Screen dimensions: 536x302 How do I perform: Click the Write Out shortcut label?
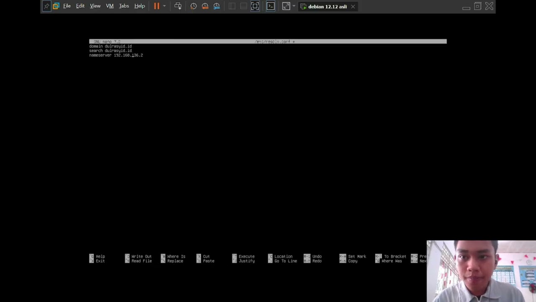click(142, 257)
